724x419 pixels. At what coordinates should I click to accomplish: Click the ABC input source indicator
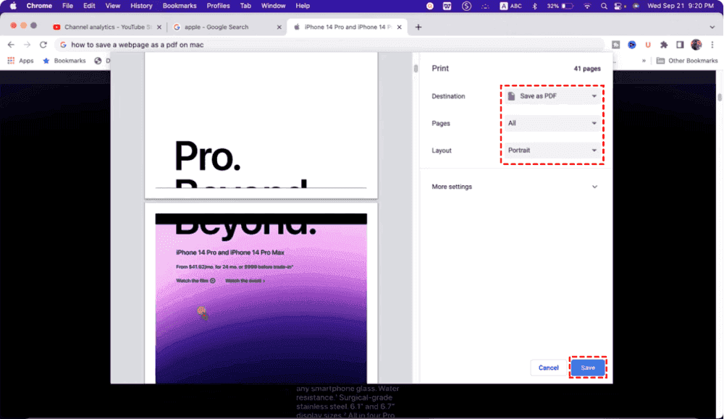510,6
